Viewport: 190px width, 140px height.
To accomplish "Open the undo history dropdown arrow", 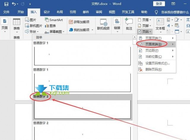I will [x=18, y=4].
